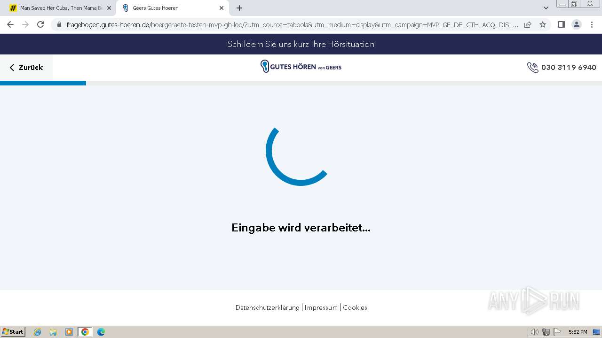Share this page icon
This screenshot has width=602, height=338.
[x=528, y=24]
